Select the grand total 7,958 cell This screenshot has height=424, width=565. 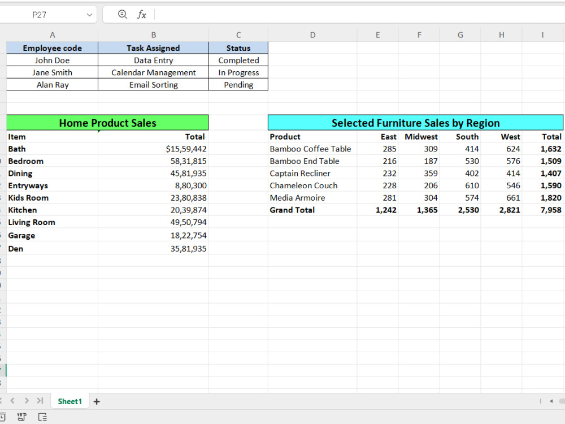click(542, 210)
